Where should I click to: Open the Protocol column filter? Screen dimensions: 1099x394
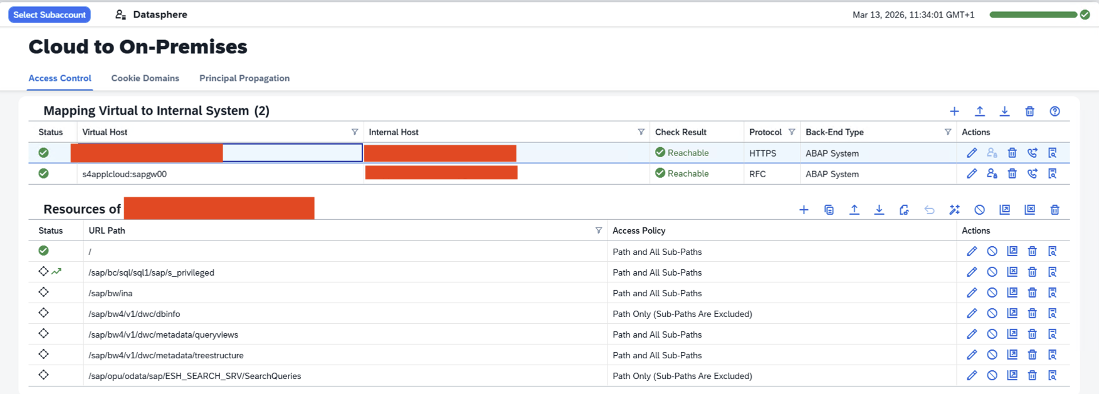click(792, 132)
